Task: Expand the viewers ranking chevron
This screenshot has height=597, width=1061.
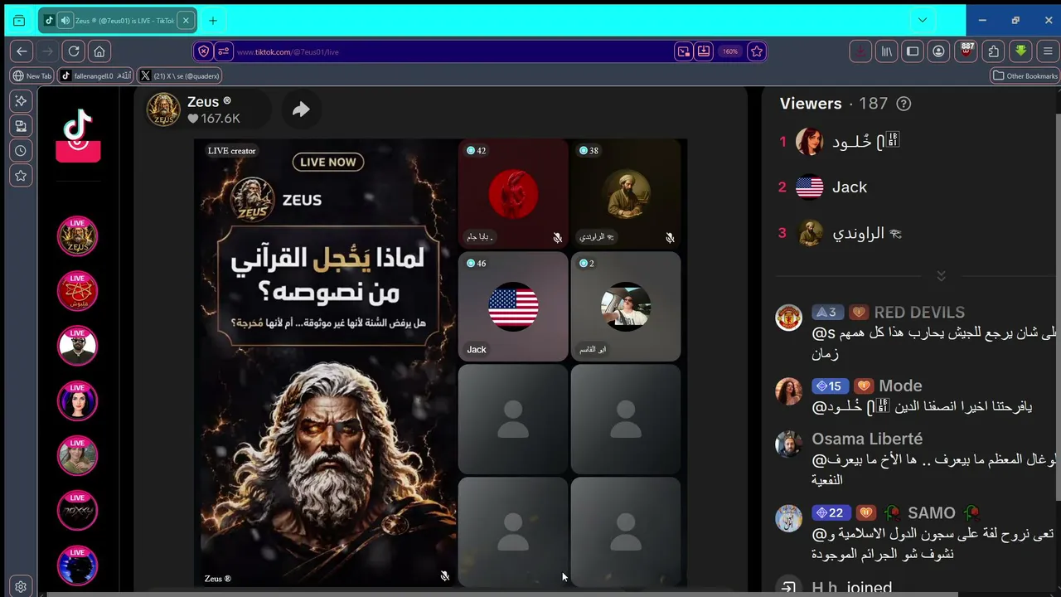Action: click(941, 275)
